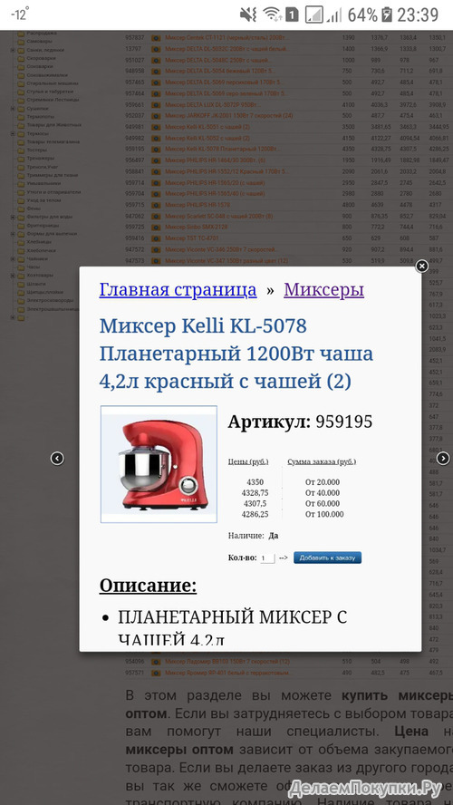The image size is (453, 805).
Task: Expand the Фильтры для воды tree node
Action: (x=13, y=218)
